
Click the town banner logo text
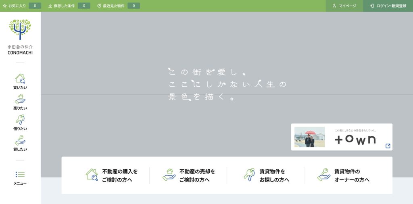[355, 139]
